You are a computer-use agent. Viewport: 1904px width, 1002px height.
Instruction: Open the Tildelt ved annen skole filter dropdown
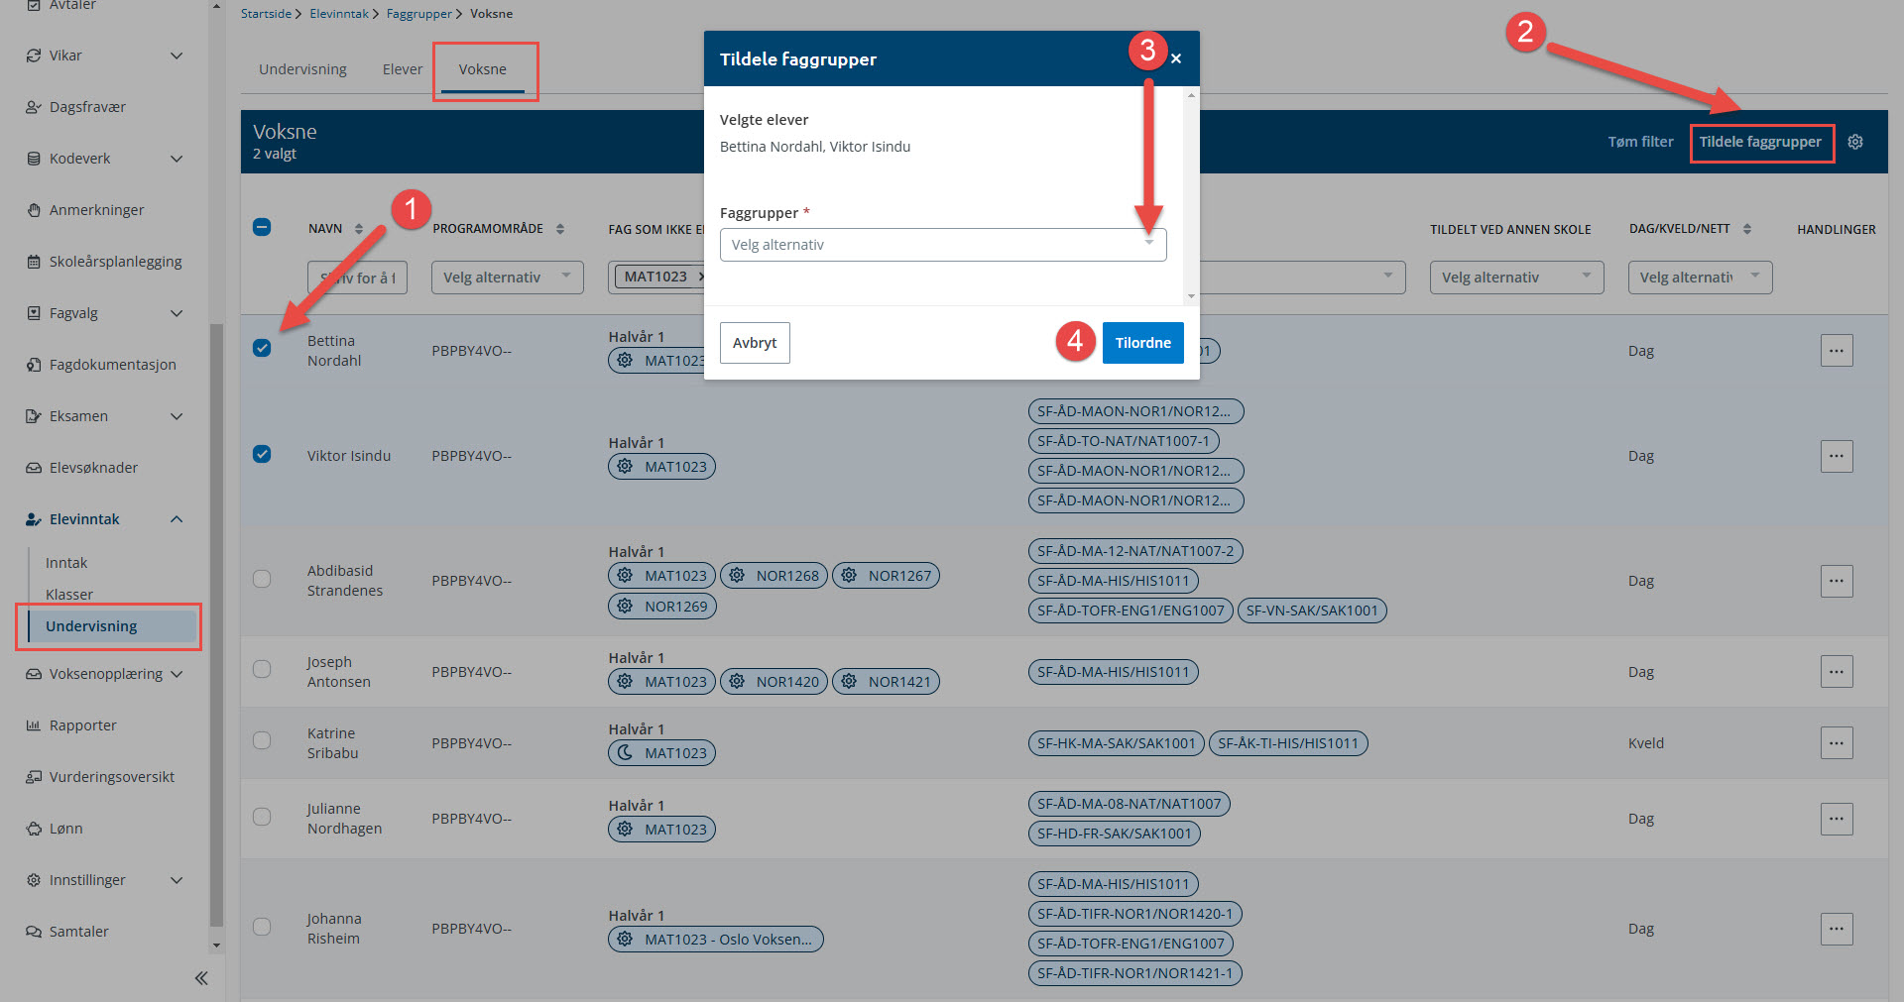(x=1516, y=278)
